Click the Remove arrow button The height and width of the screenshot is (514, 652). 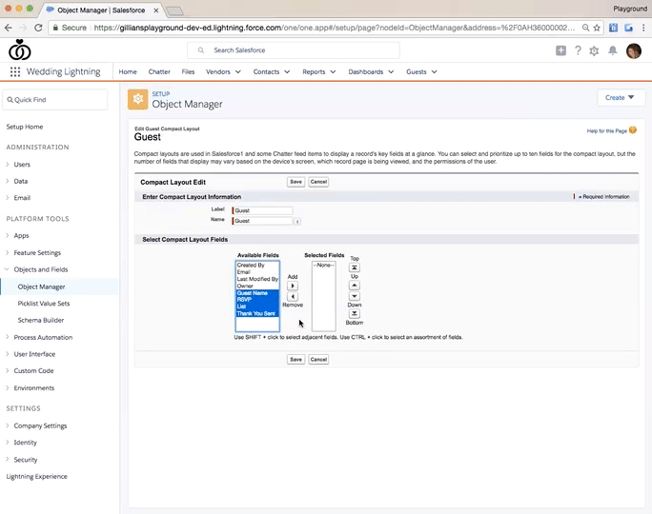coord(293,296)
